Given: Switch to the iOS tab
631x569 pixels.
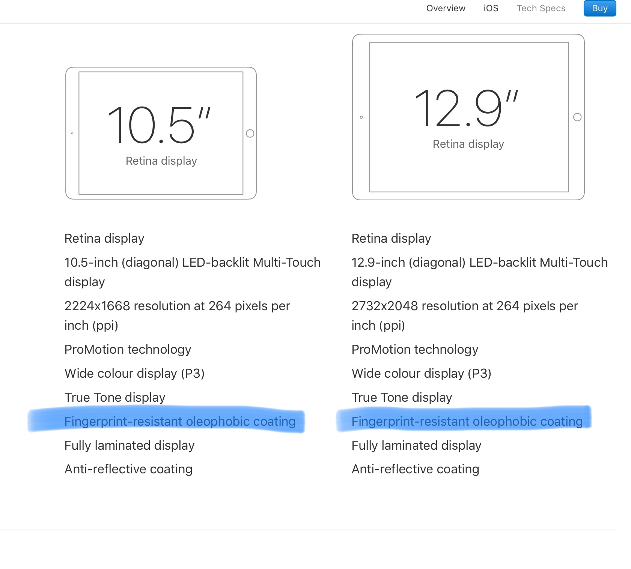Looking at the screenshot, I should 491,8.
